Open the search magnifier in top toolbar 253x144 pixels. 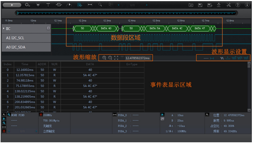coord(100,5)
